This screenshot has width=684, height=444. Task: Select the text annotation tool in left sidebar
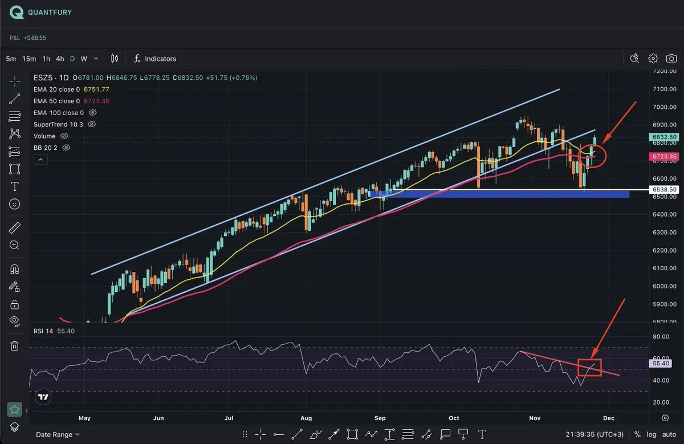[15, 186]
